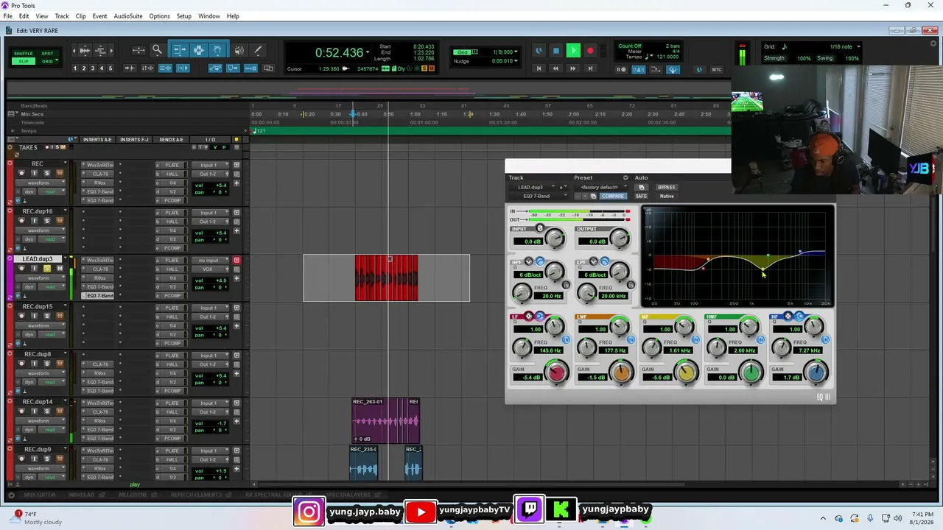943x530 pixels.
Task: Toggle LMF band IN button
Action: 631,340
